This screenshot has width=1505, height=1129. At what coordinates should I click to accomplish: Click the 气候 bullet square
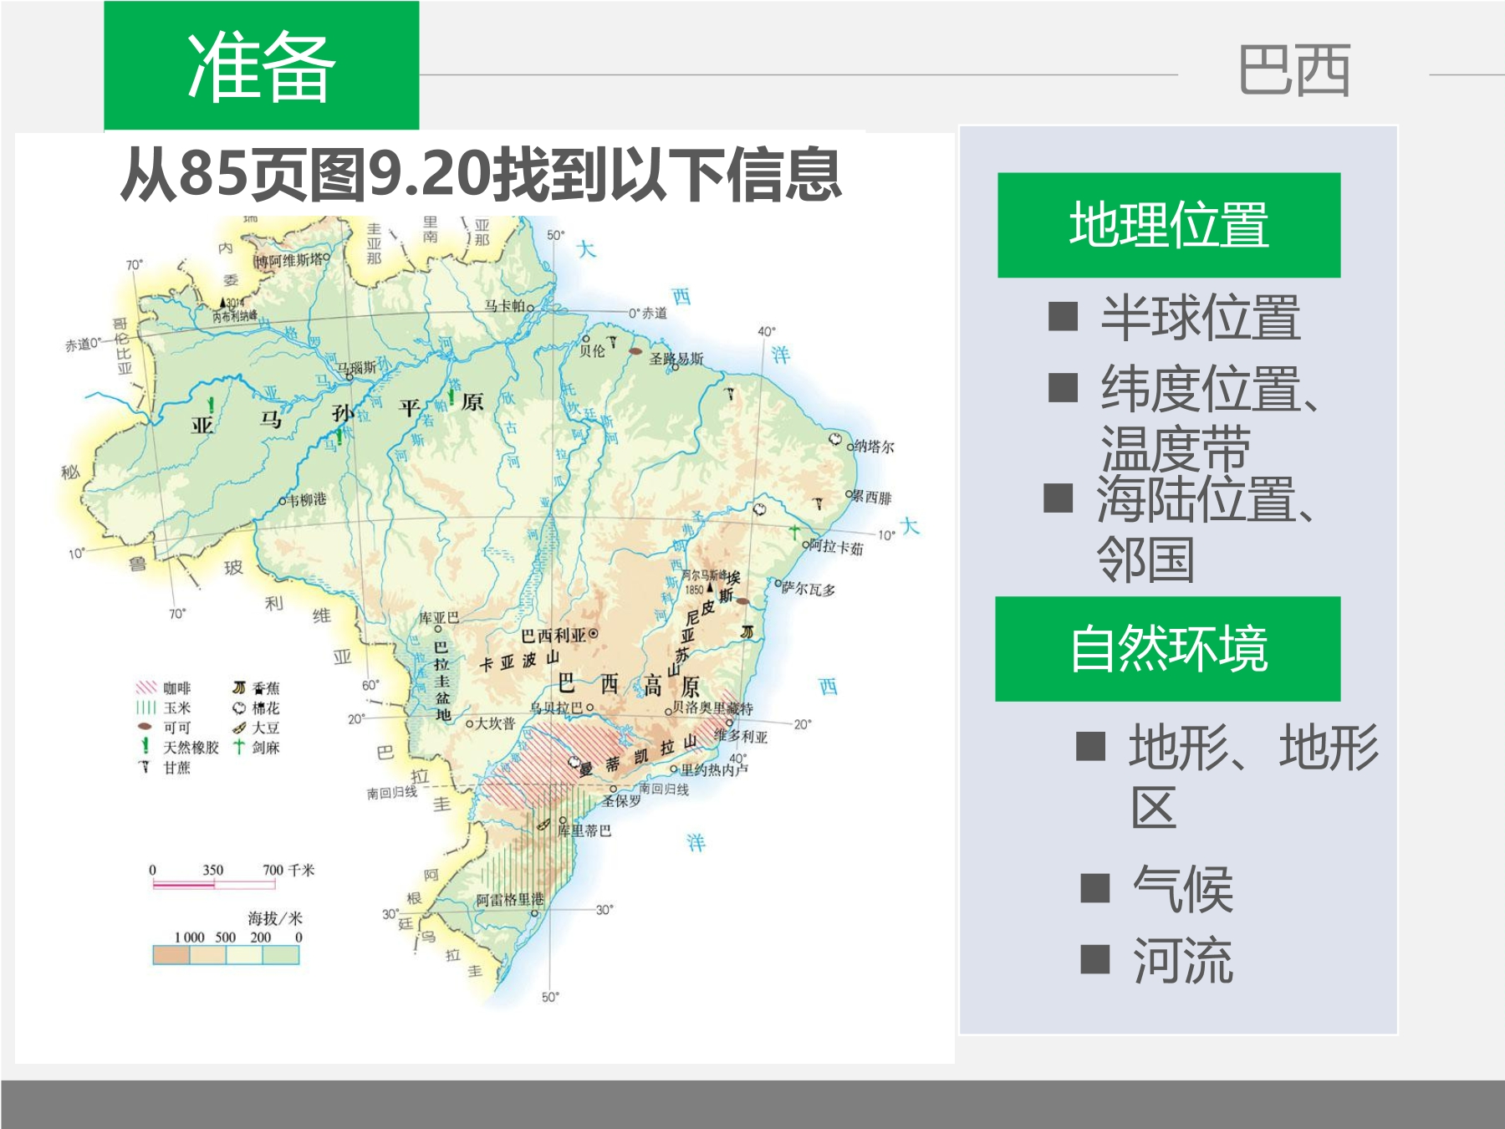click(1094, 889)
